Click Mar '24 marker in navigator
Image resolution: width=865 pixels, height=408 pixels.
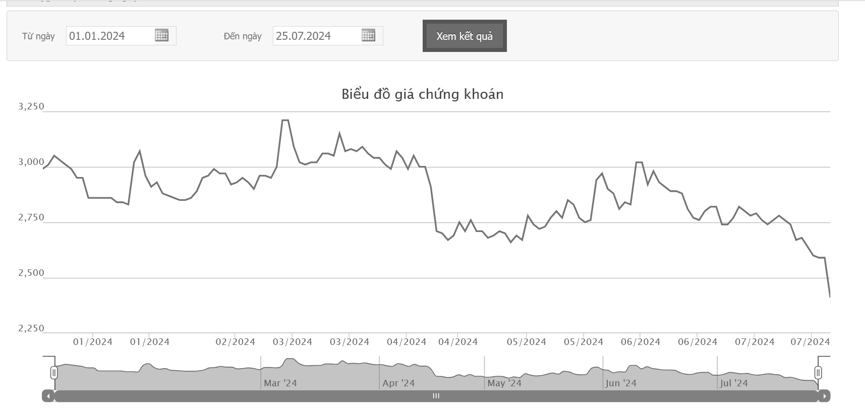[x=280, y=383]
